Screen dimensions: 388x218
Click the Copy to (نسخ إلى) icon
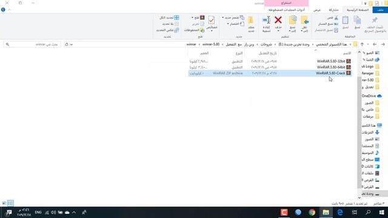coord(293,21)
